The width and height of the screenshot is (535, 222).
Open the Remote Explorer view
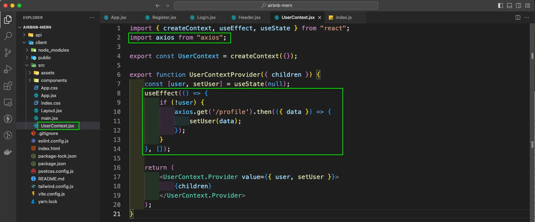pyautogui.click(x=8, y=102)
